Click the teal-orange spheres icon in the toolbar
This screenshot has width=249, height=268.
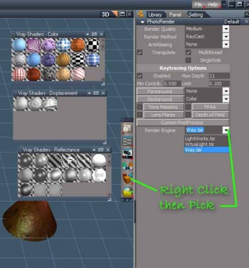(x=128, y=166)
